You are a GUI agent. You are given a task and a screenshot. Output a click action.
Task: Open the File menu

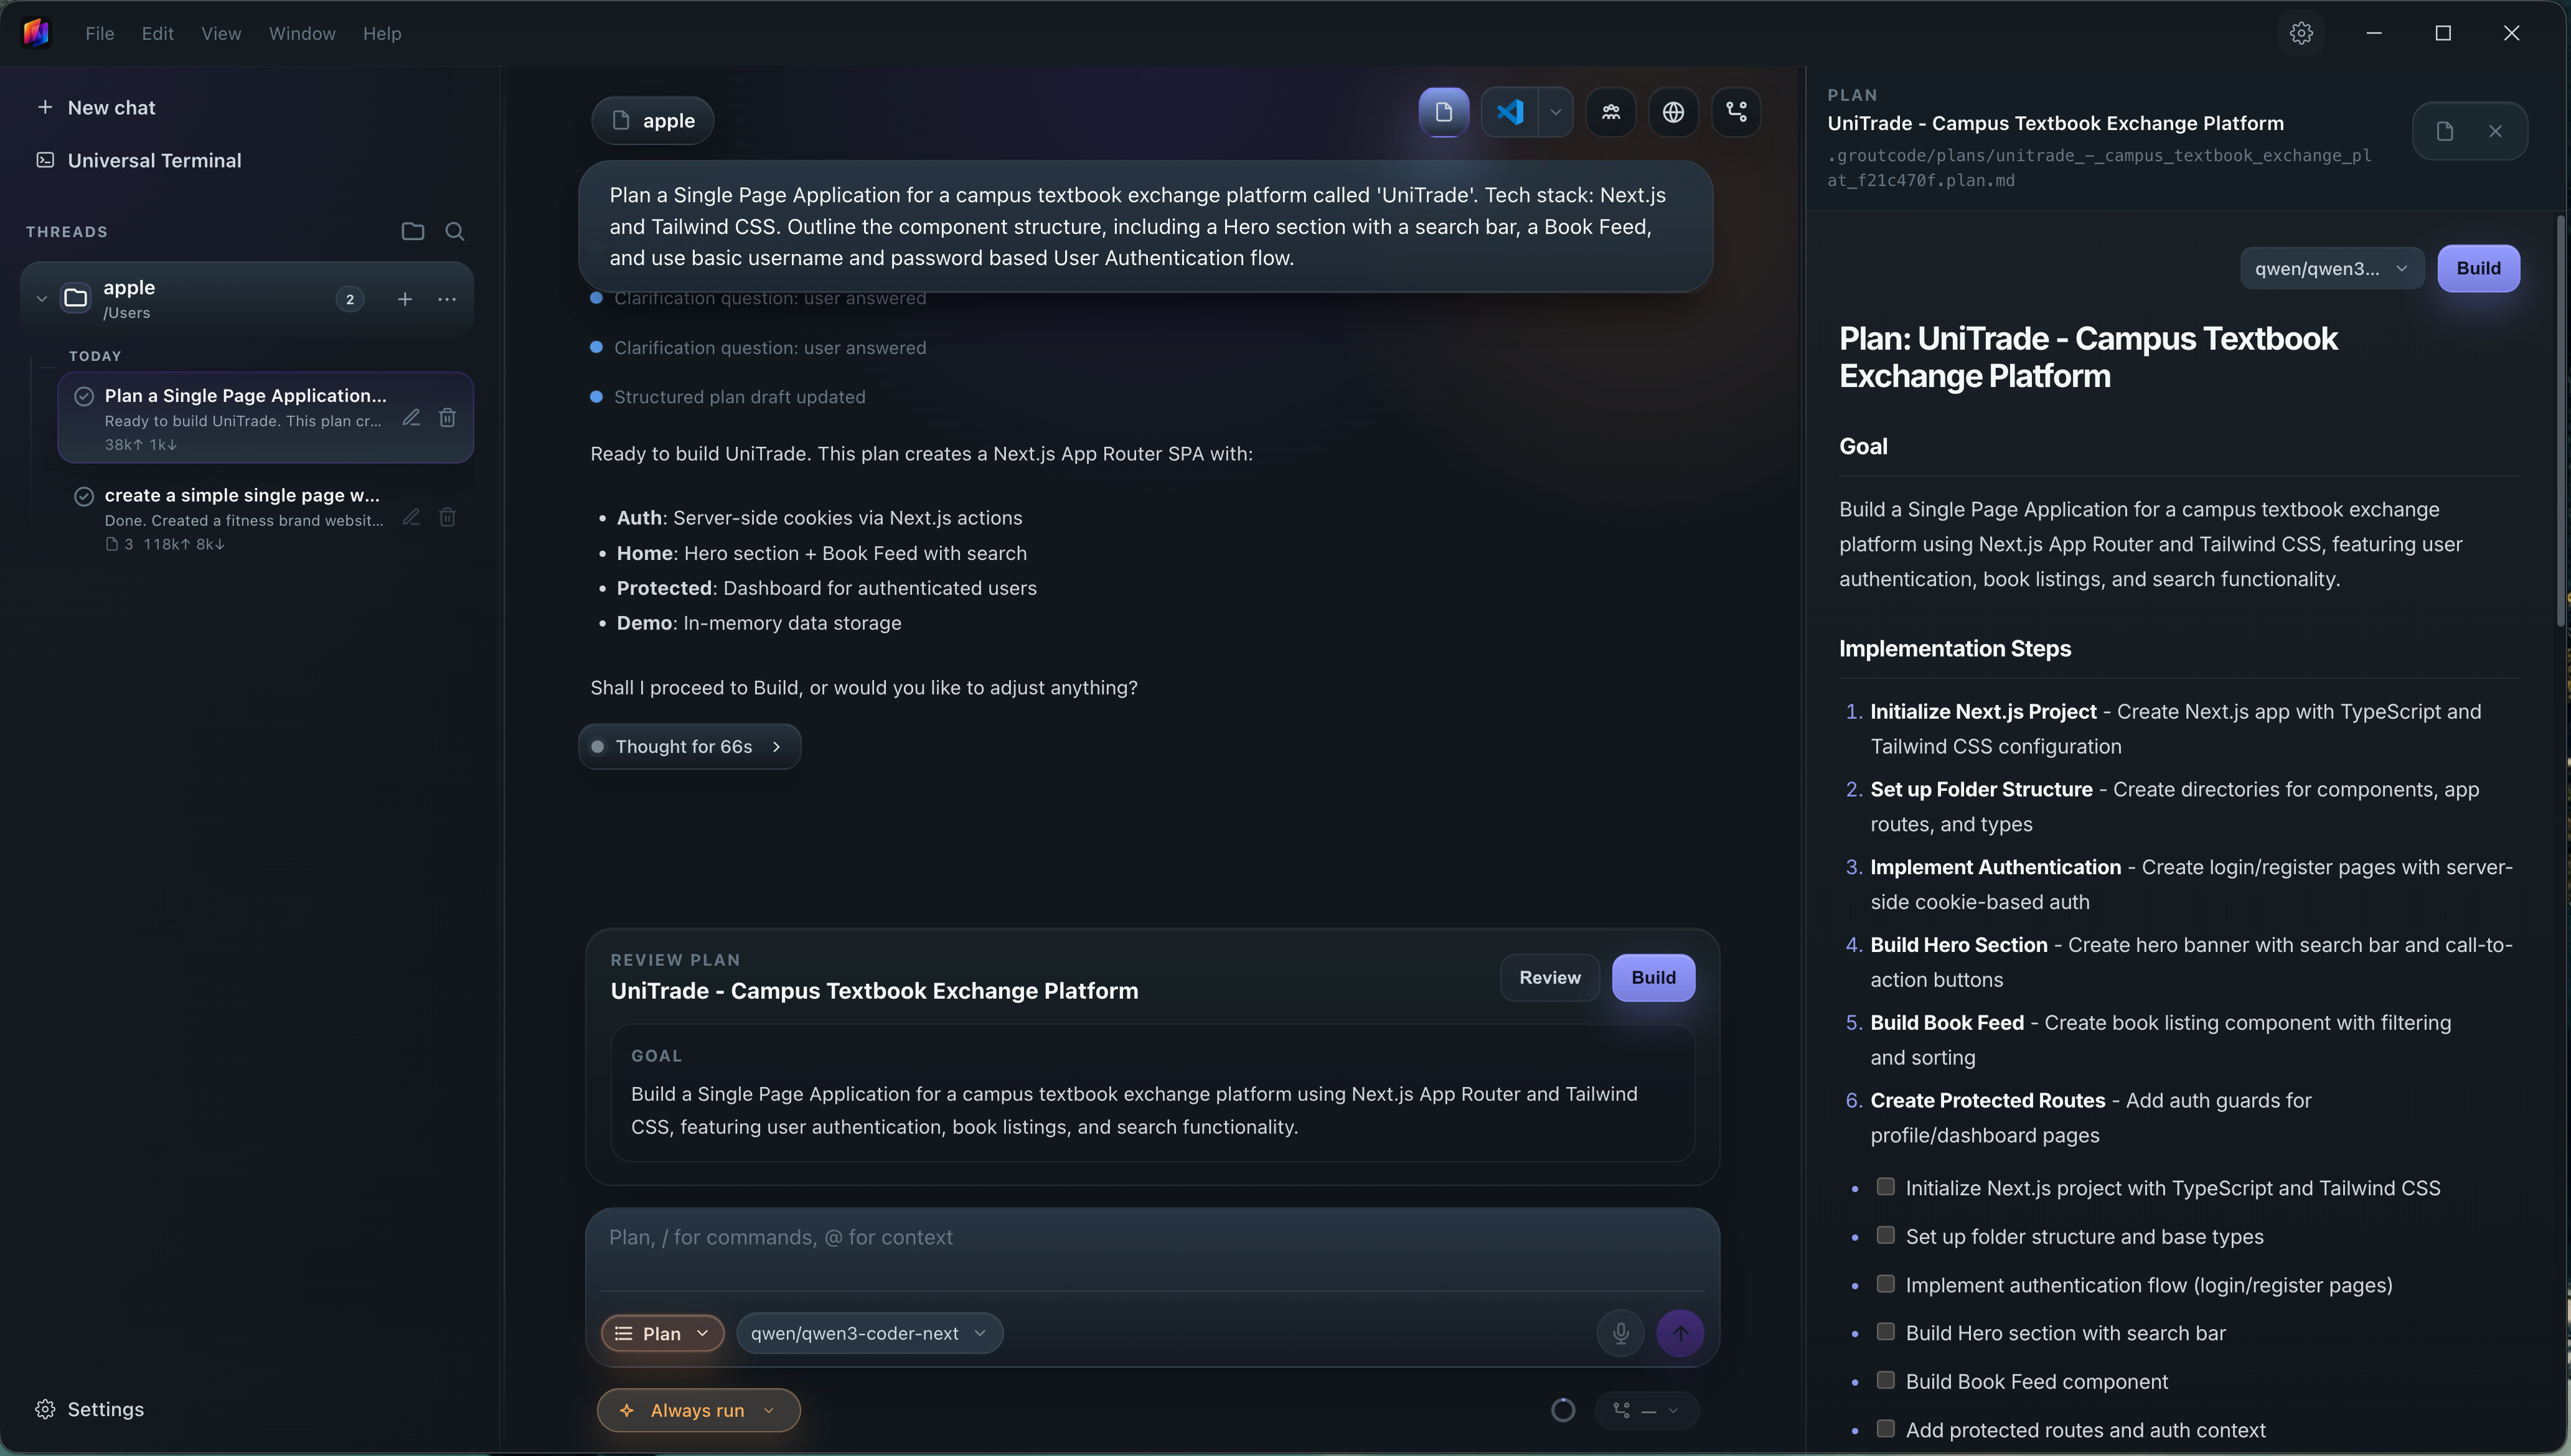click(100, 33)
